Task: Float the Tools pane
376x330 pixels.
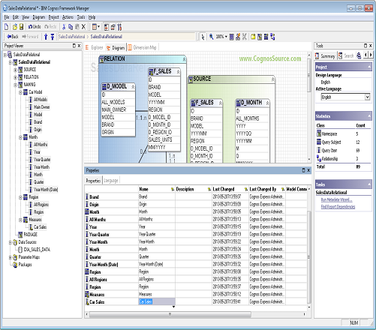Action: 365,46
